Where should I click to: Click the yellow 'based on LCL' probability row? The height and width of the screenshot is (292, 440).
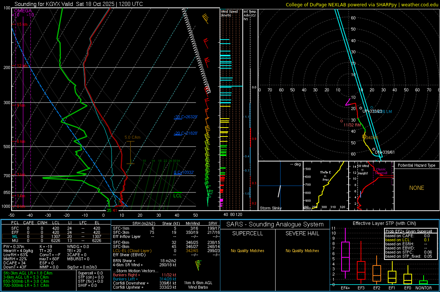[408, 240]
